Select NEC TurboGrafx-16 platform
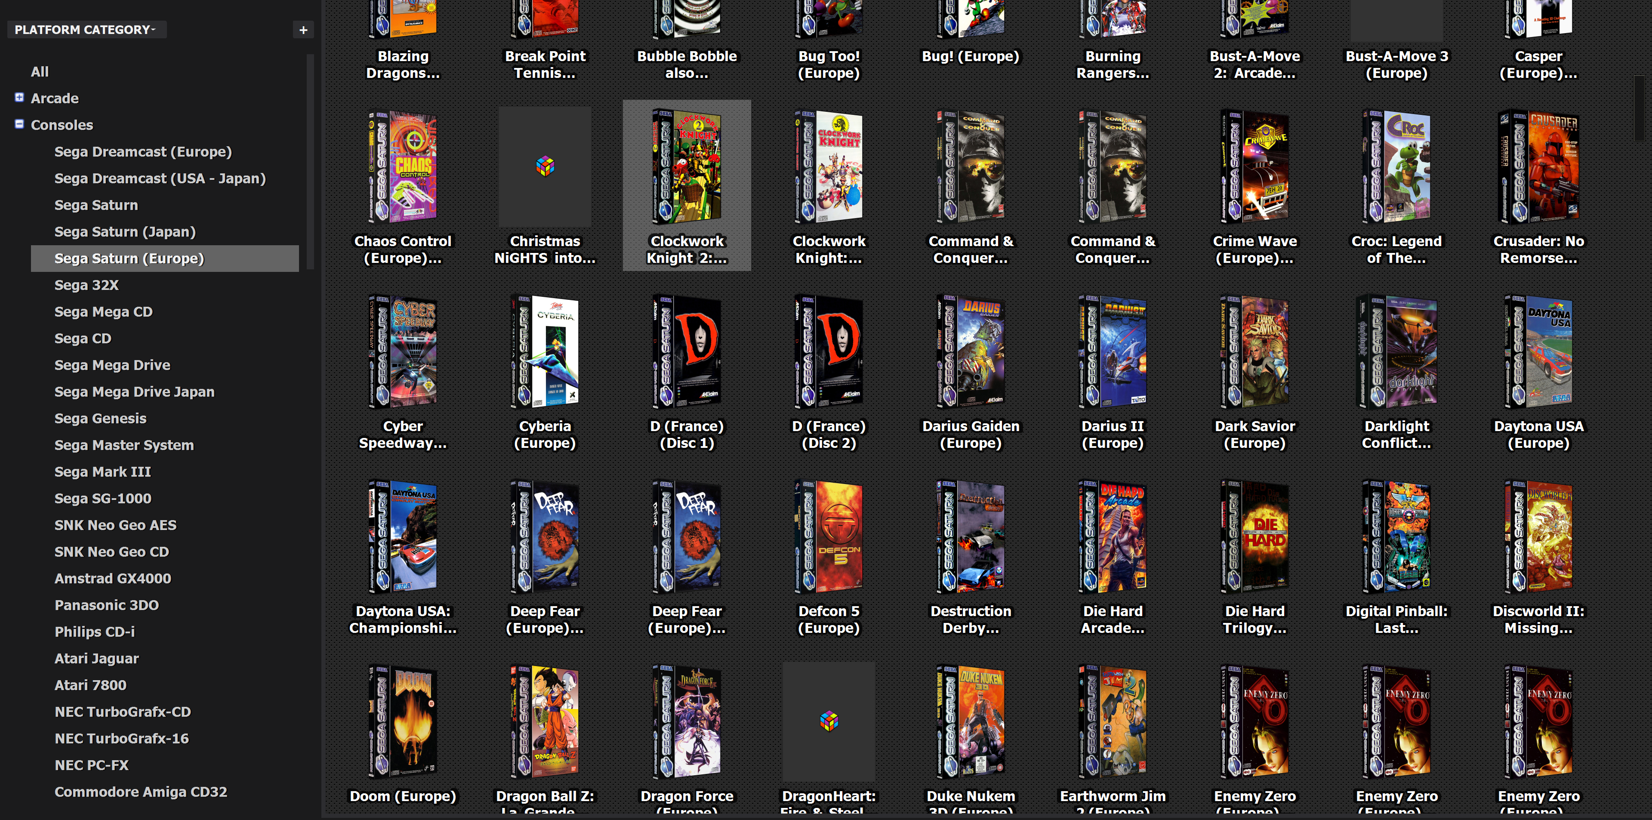Viewport: 1652px width, 820px height. click(x=122, y=739)
